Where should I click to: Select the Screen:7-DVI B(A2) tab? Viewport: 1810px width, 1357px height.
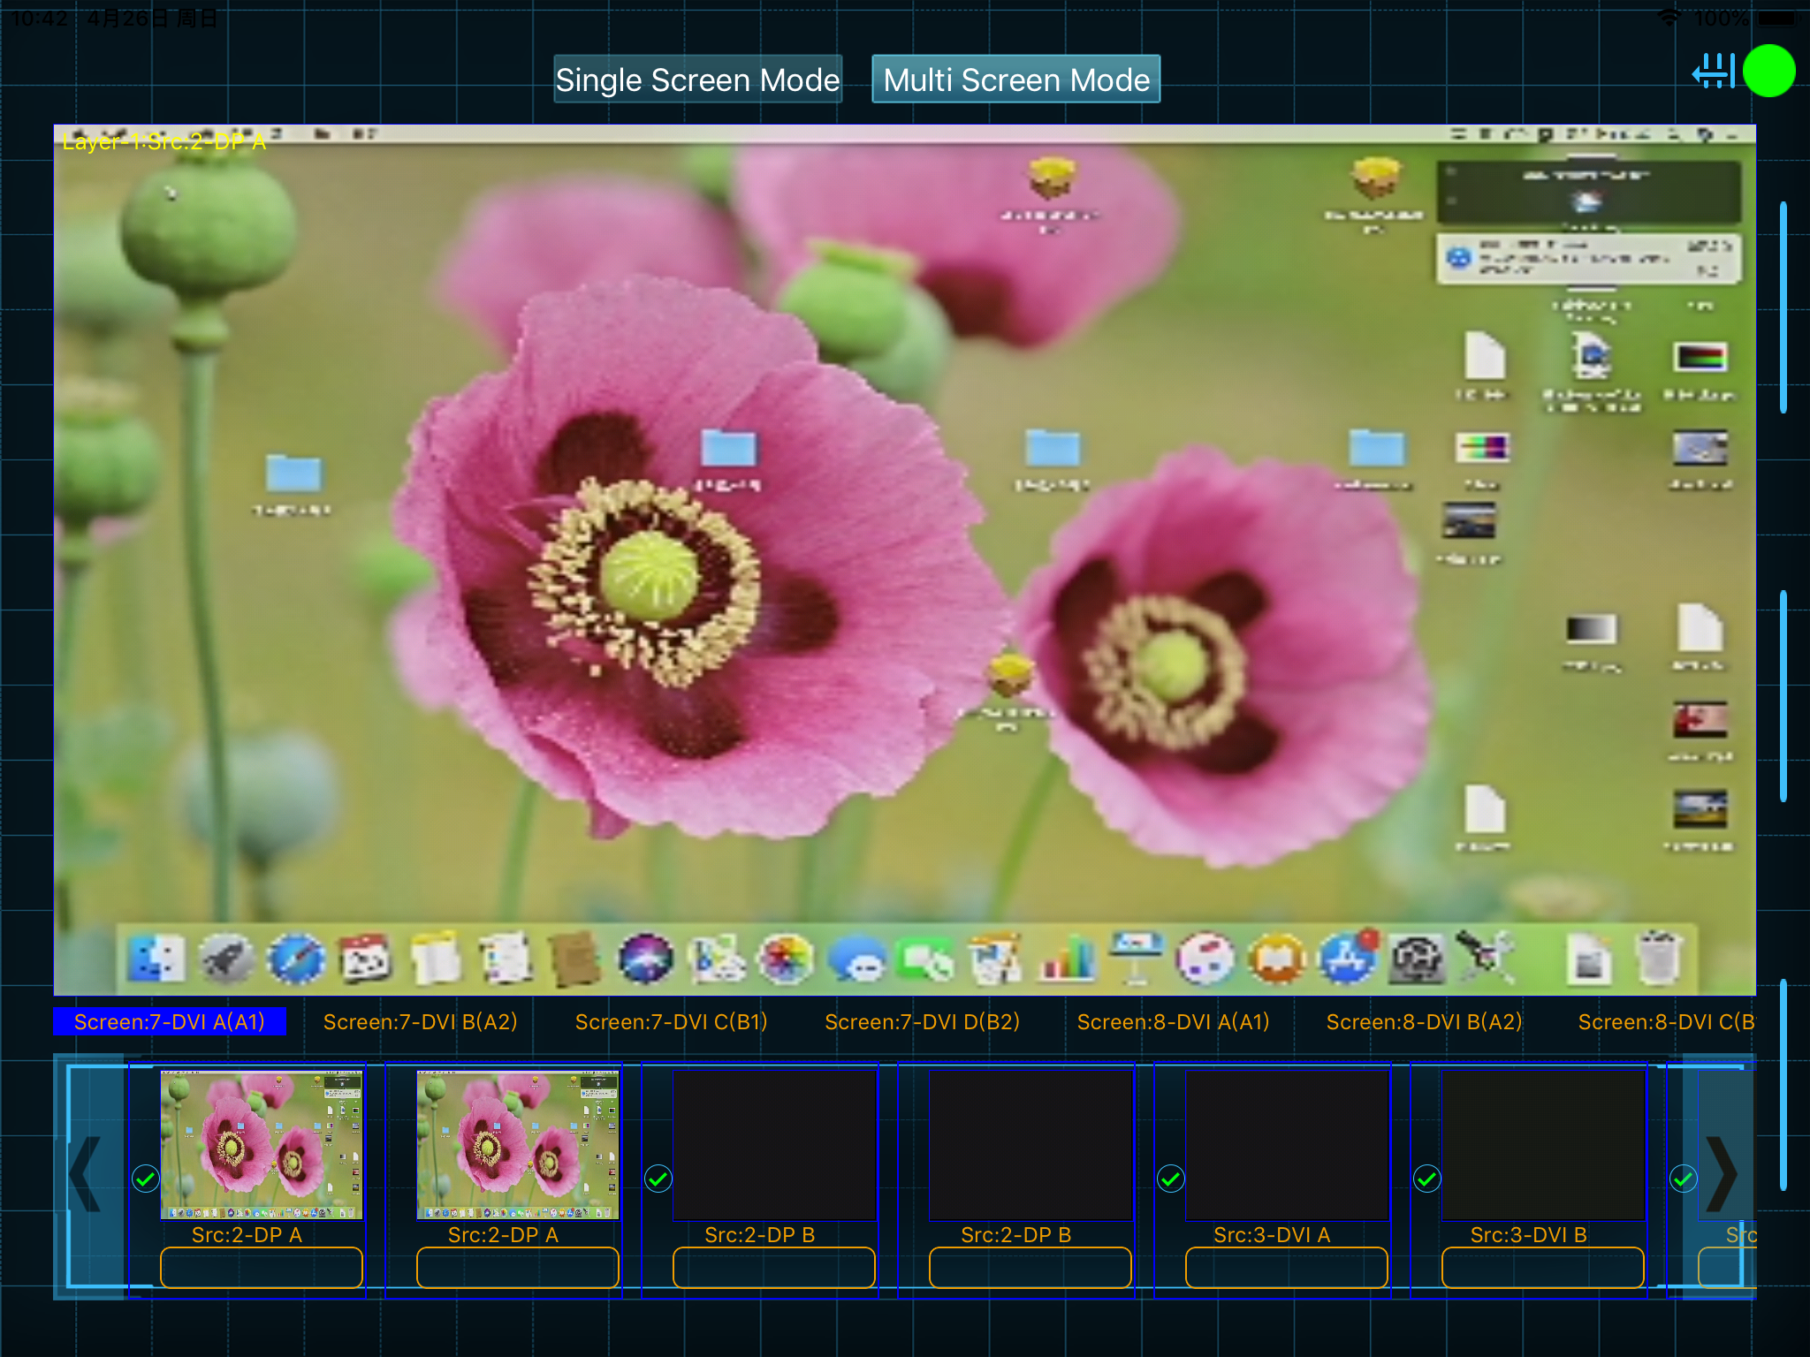(x=421, y=1021)
